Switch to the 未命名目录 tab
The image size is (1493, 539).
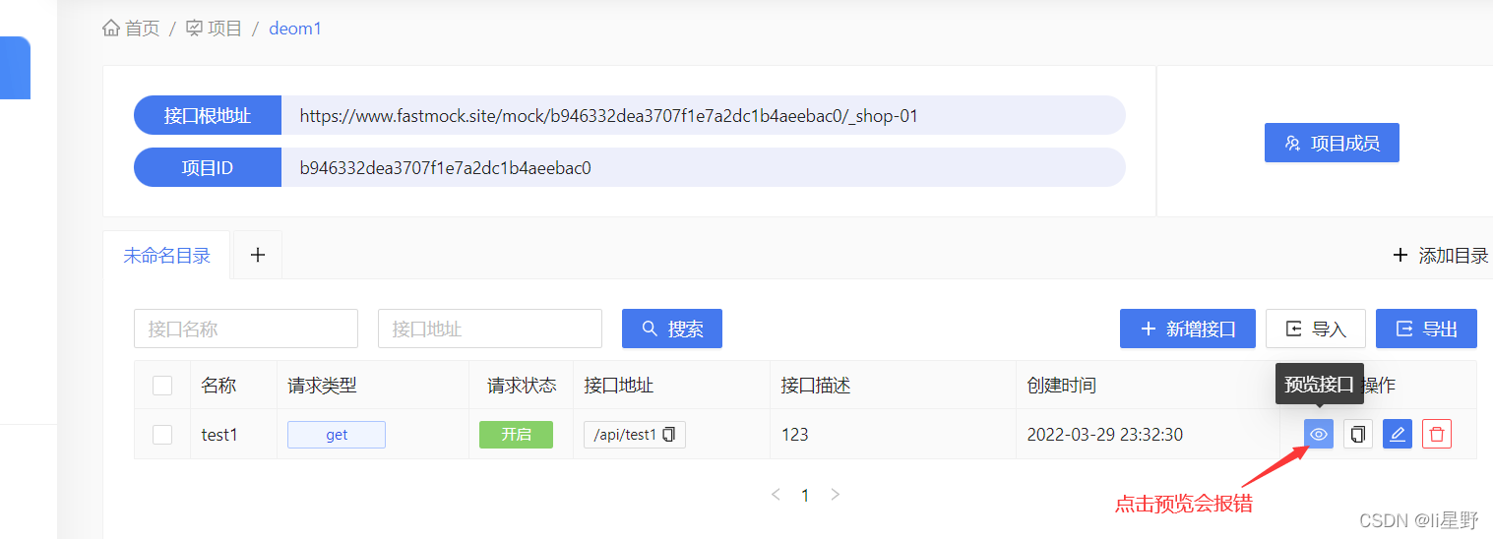pos(166,256)
